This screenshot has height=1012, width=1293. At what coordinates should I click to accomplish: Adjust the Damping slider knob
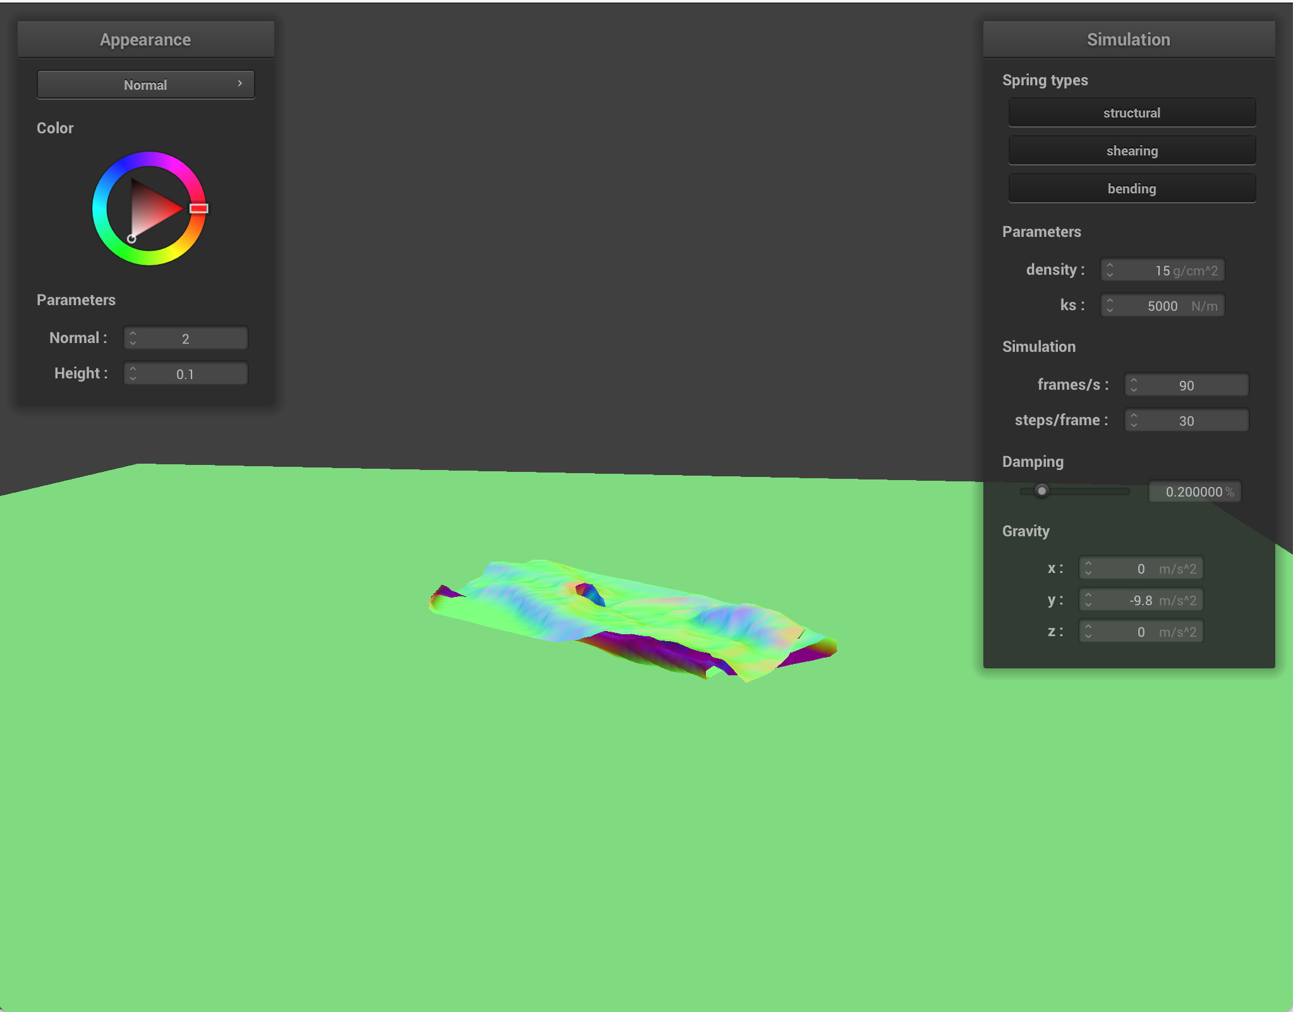[1041, 491]
